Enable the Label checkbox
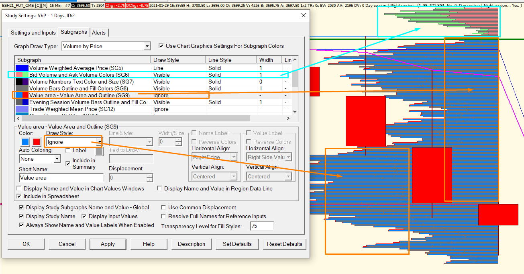524x274 pixels. pos(68,150)
